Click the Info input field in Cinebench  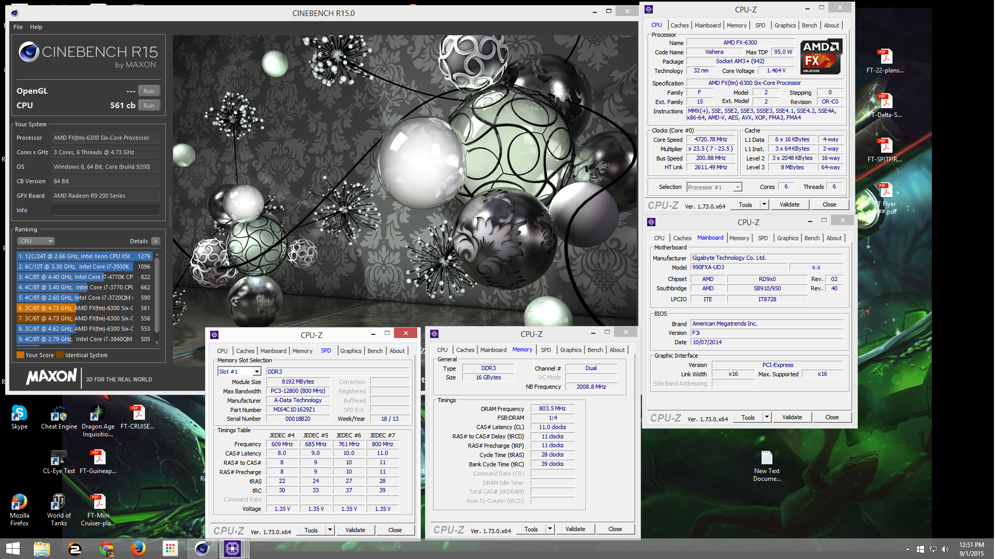coord(106,210)
